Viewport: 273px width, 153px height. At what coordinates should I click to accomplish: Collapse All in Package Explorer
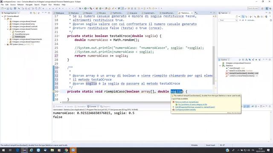click(x=31, y=13)
